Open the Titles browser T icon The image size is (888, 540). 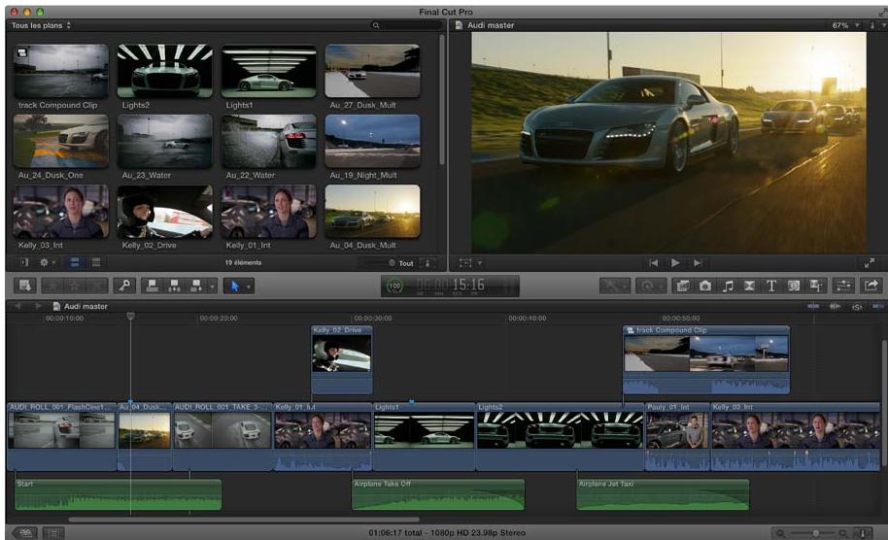pyautogui.click(x=771, y=286)
